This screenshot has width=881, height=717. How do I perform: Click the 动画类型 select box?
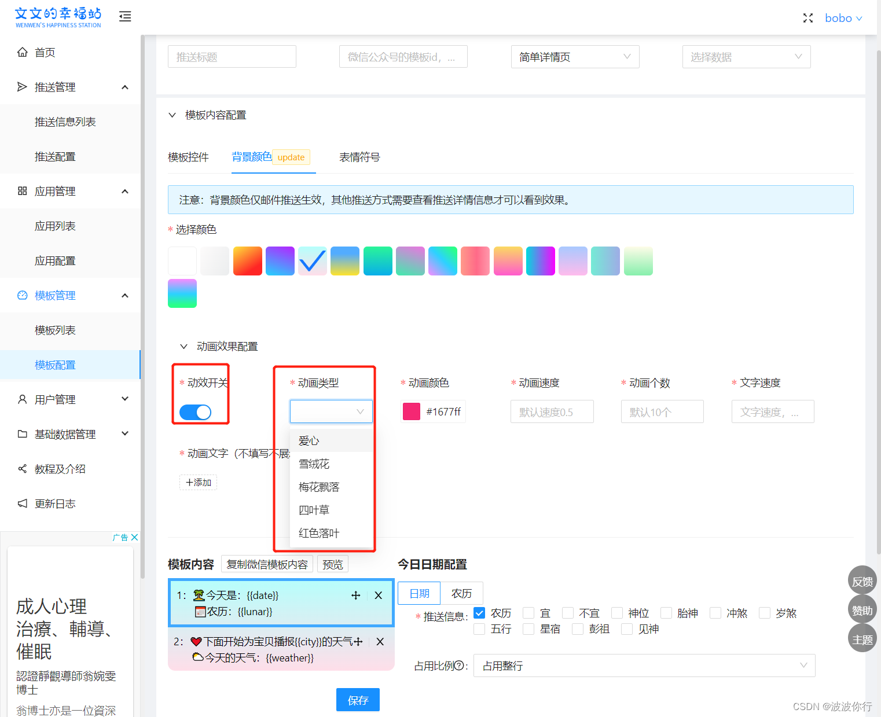pos(331,411)
